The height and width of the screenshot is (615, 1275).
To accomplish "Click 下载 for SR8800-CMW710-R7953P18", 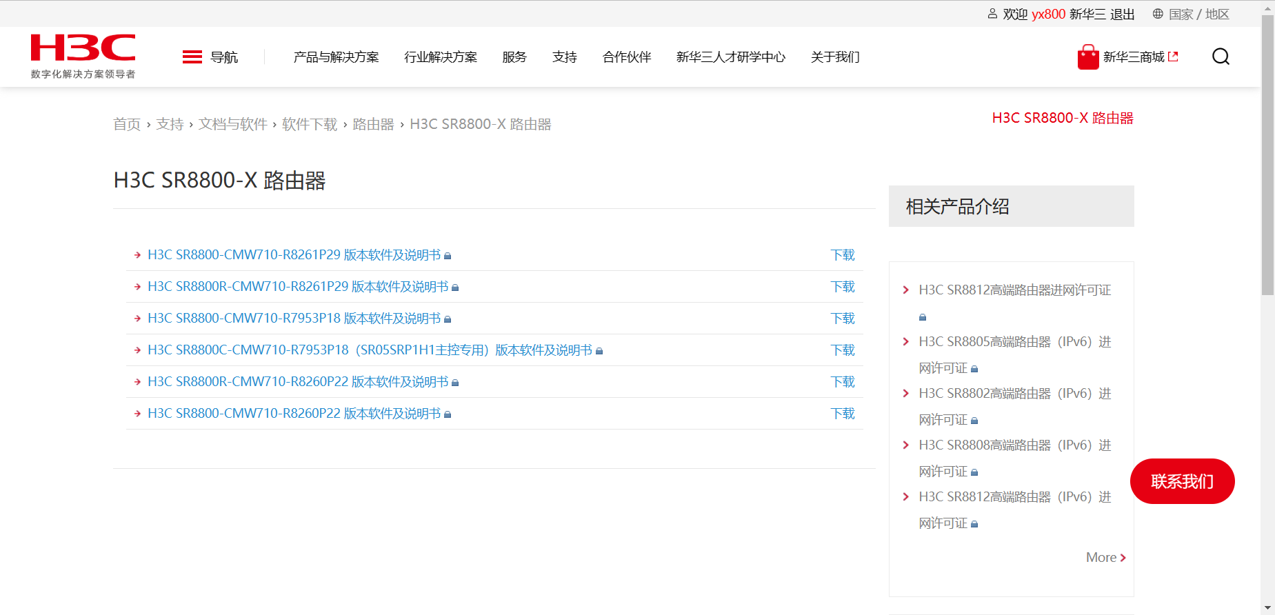I will (843, 319).
